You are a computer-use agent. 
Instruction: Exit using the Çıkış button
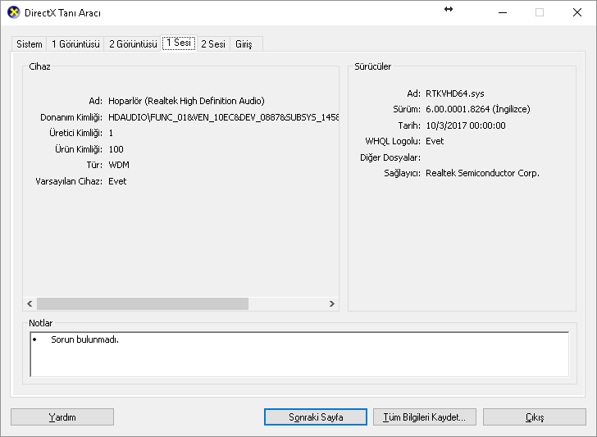coord(535,417)
